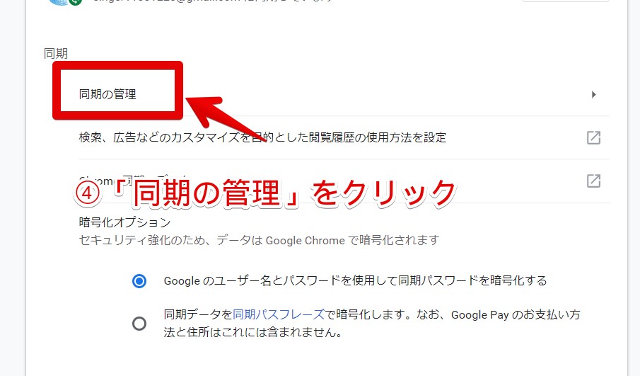The width and height of the screenshot is (640, 376).
Task: Click the gmail account address text
Action: tap(212, 1)
